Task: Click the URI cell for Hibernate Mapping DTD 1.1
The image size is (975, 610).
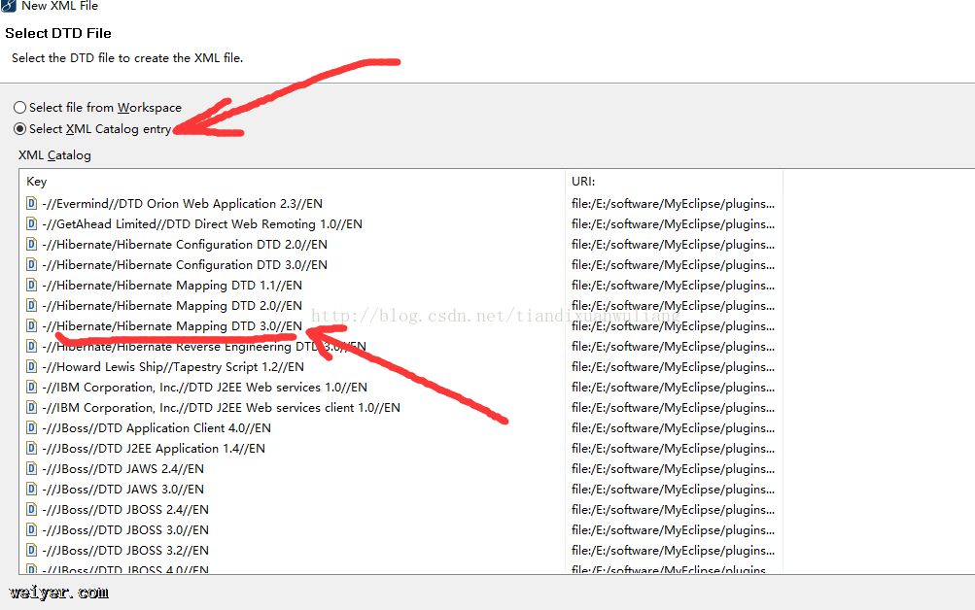Action: coord(674,286)
